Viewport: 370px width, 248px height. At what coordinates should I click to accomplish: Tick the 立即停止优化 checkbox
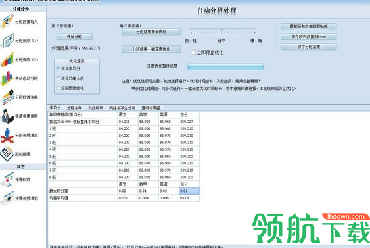[193, 52]
